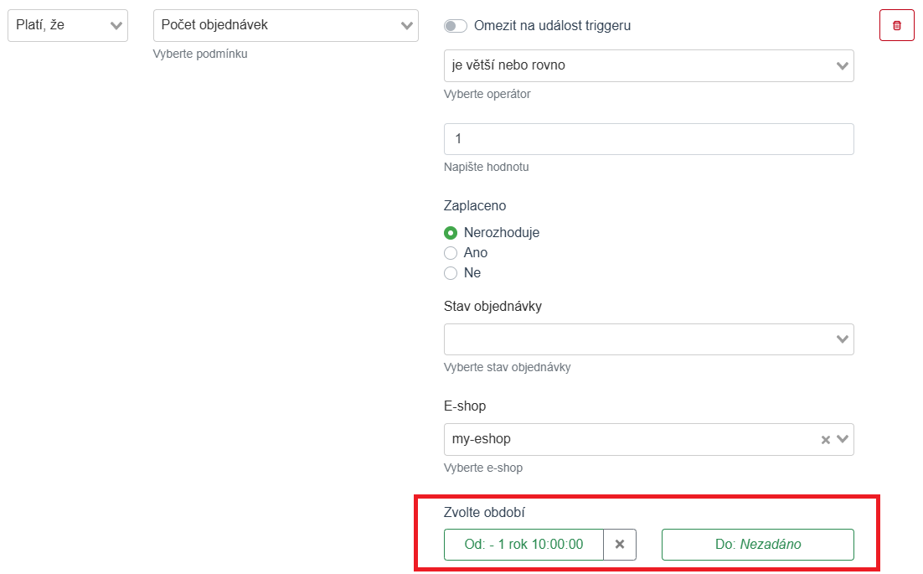The width and height of the screenshot is (923, 574).
Task: Click the Zvolte období label
Action: click(484, 513)
